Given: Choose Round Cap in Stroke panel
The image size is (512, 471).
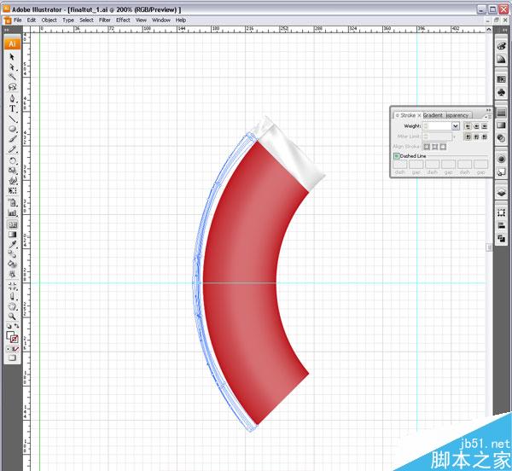Looking at the screenshot, I should (476, 126).
